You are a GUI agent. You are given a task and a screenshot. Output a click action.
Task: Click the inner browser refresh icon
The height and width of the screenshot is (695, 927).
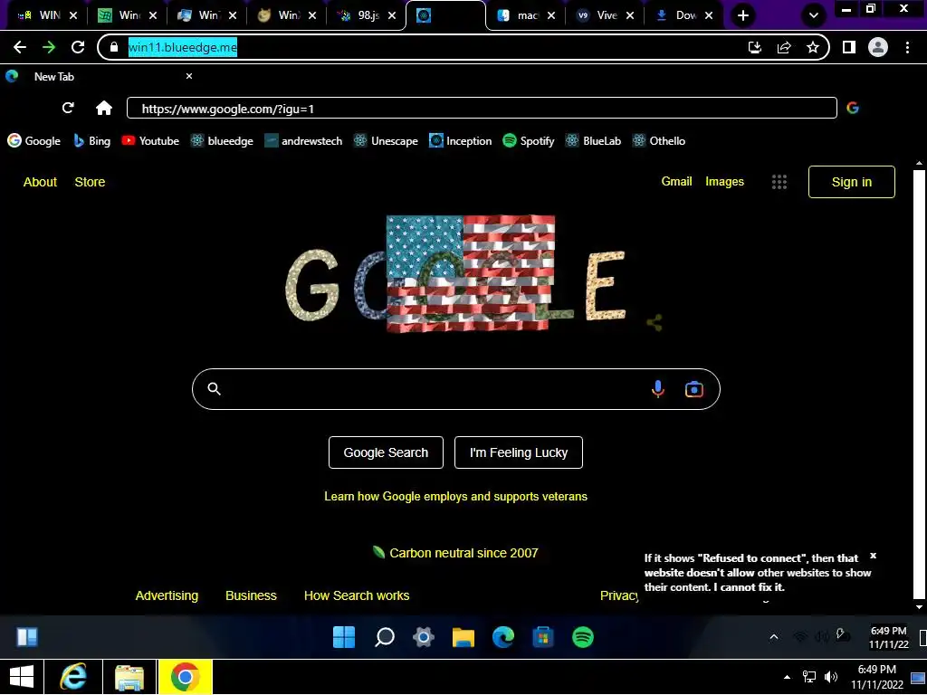(x=68, y=109)
